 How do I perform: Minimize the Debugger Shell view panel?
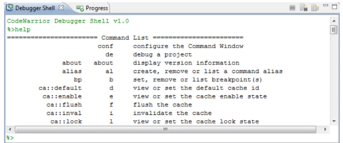coord(326,5)
